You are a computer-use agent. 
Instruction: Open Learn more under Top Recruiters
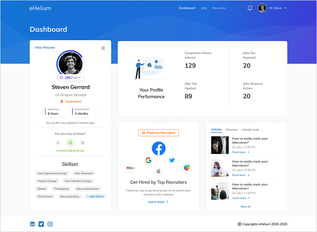tap(156, 202)
